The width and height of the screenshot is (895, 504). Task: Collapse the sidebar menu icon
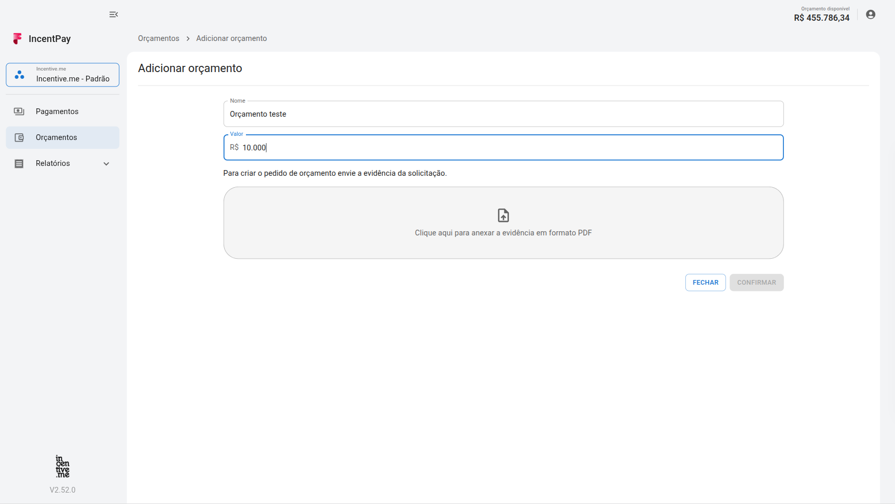[114, 15]
